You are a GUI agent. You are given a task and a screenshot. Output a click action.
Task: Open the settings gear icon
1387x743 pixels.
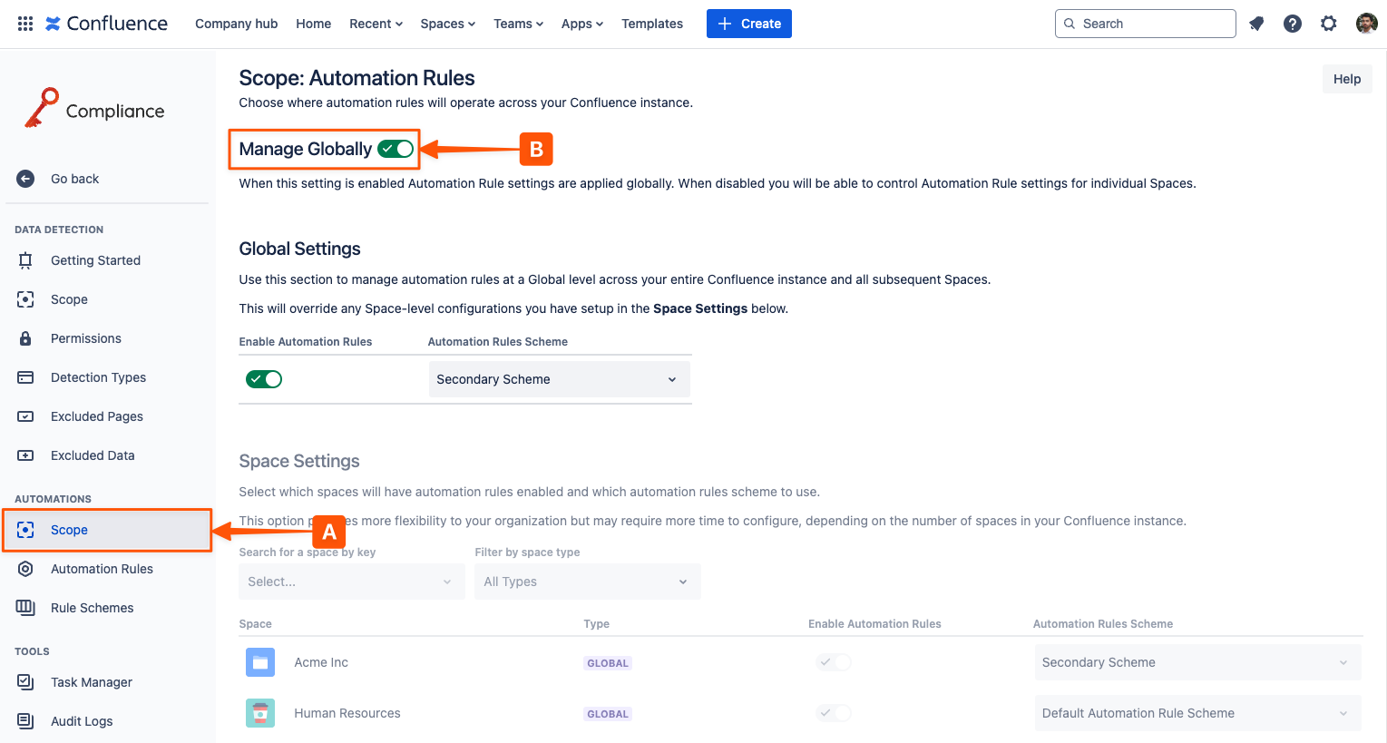click(1329, 24)
